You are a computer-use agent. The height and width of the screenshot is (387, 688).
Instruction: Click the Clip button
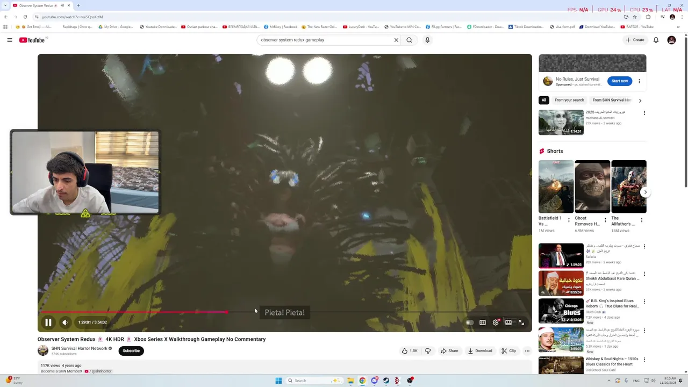click(x=508, y=351)
